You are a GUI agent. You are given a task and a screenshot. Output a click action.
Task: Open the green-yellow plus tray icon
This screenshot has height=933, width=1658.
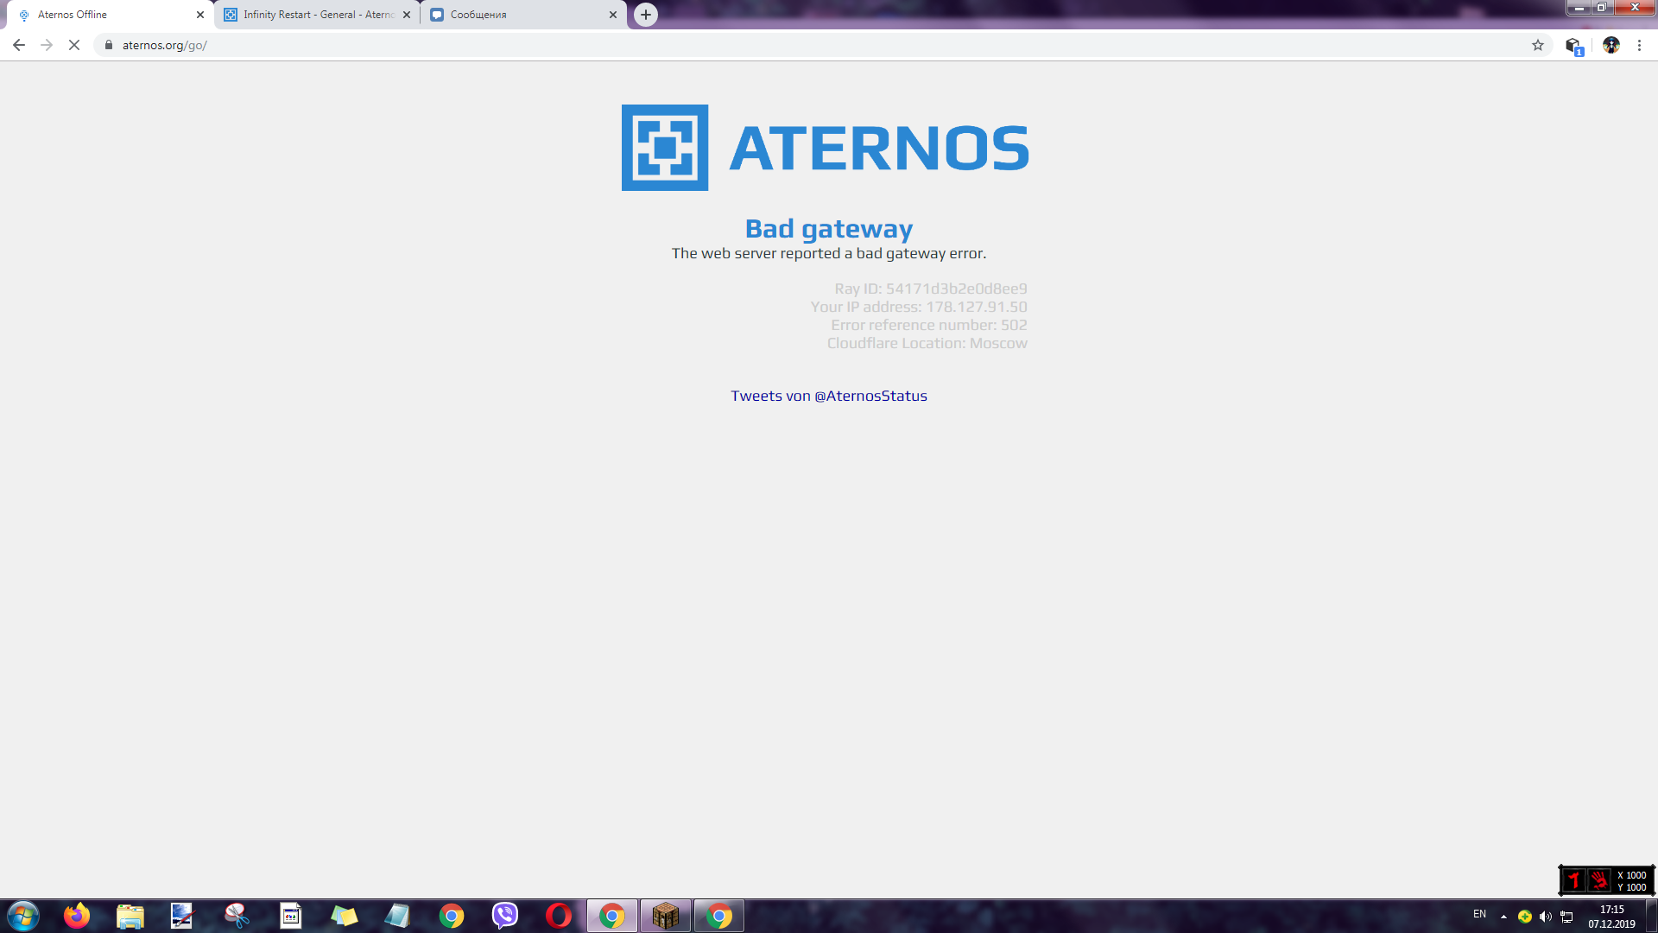click(1525, 917)
